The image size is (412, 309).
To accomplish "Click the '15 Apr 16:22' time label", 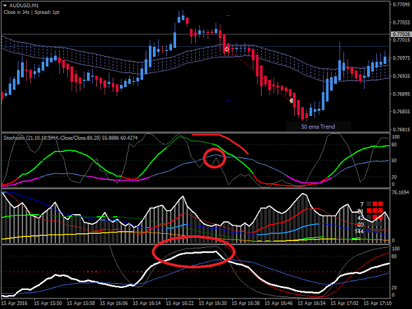I will tap(180, 303).
